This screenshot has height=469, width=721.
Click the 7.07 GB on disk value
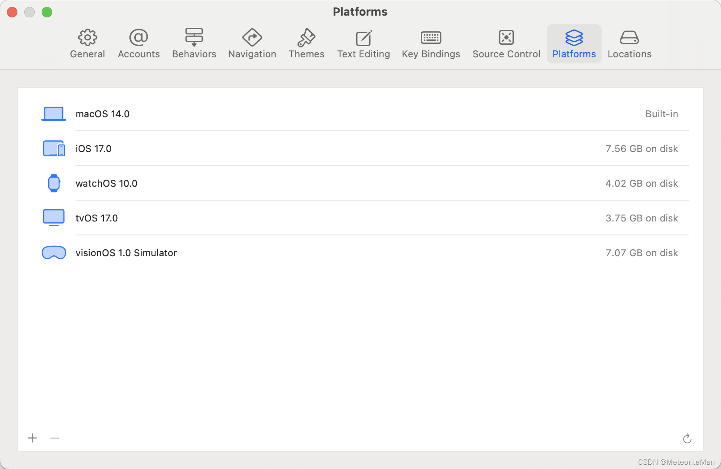click(642, 253)
